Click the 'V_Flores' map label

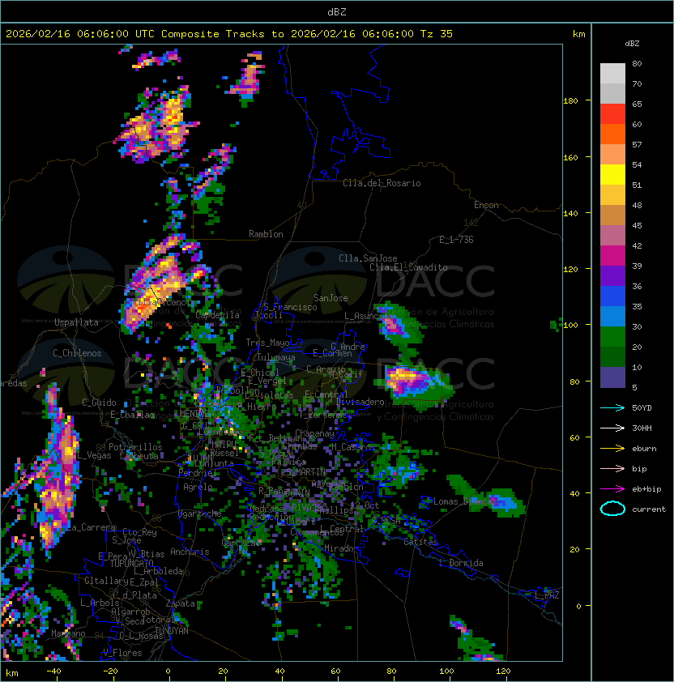122,653
